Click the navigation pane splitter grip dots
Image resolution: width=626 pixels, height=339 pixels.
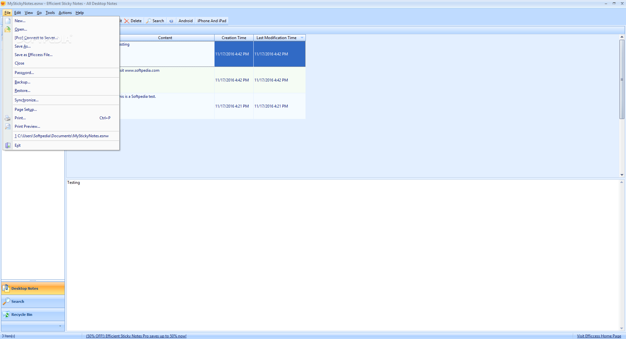click(33, 281)
